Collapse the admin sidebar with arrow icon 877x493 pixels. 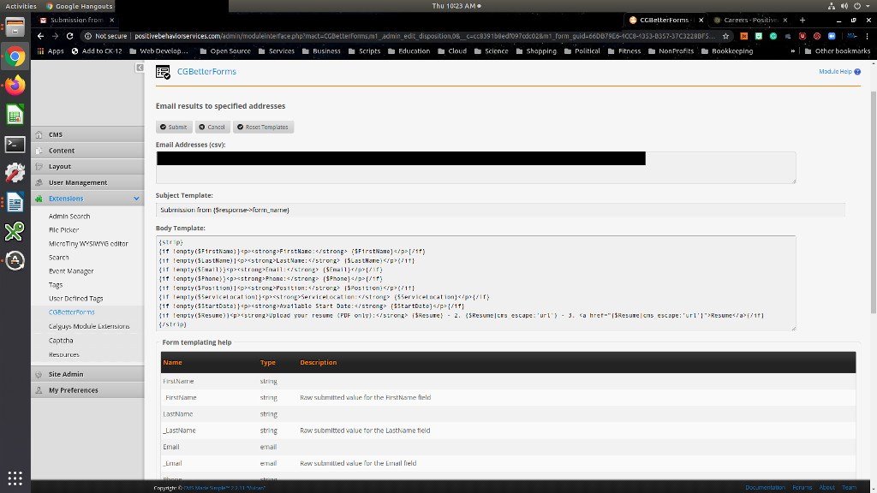140,67
